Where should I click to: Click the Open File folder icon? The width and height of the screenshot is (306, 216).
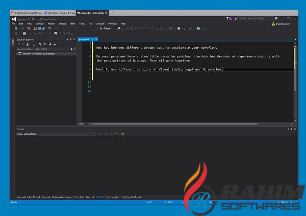click(35, 28)
